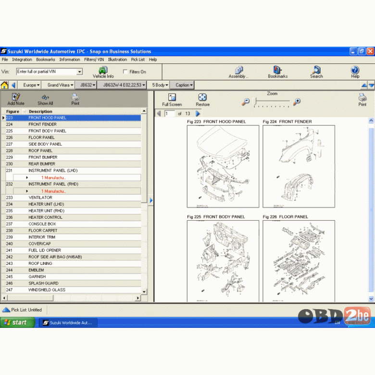Click the Windows start button
This screenshot has height=375, width=375.
(17, 323)
